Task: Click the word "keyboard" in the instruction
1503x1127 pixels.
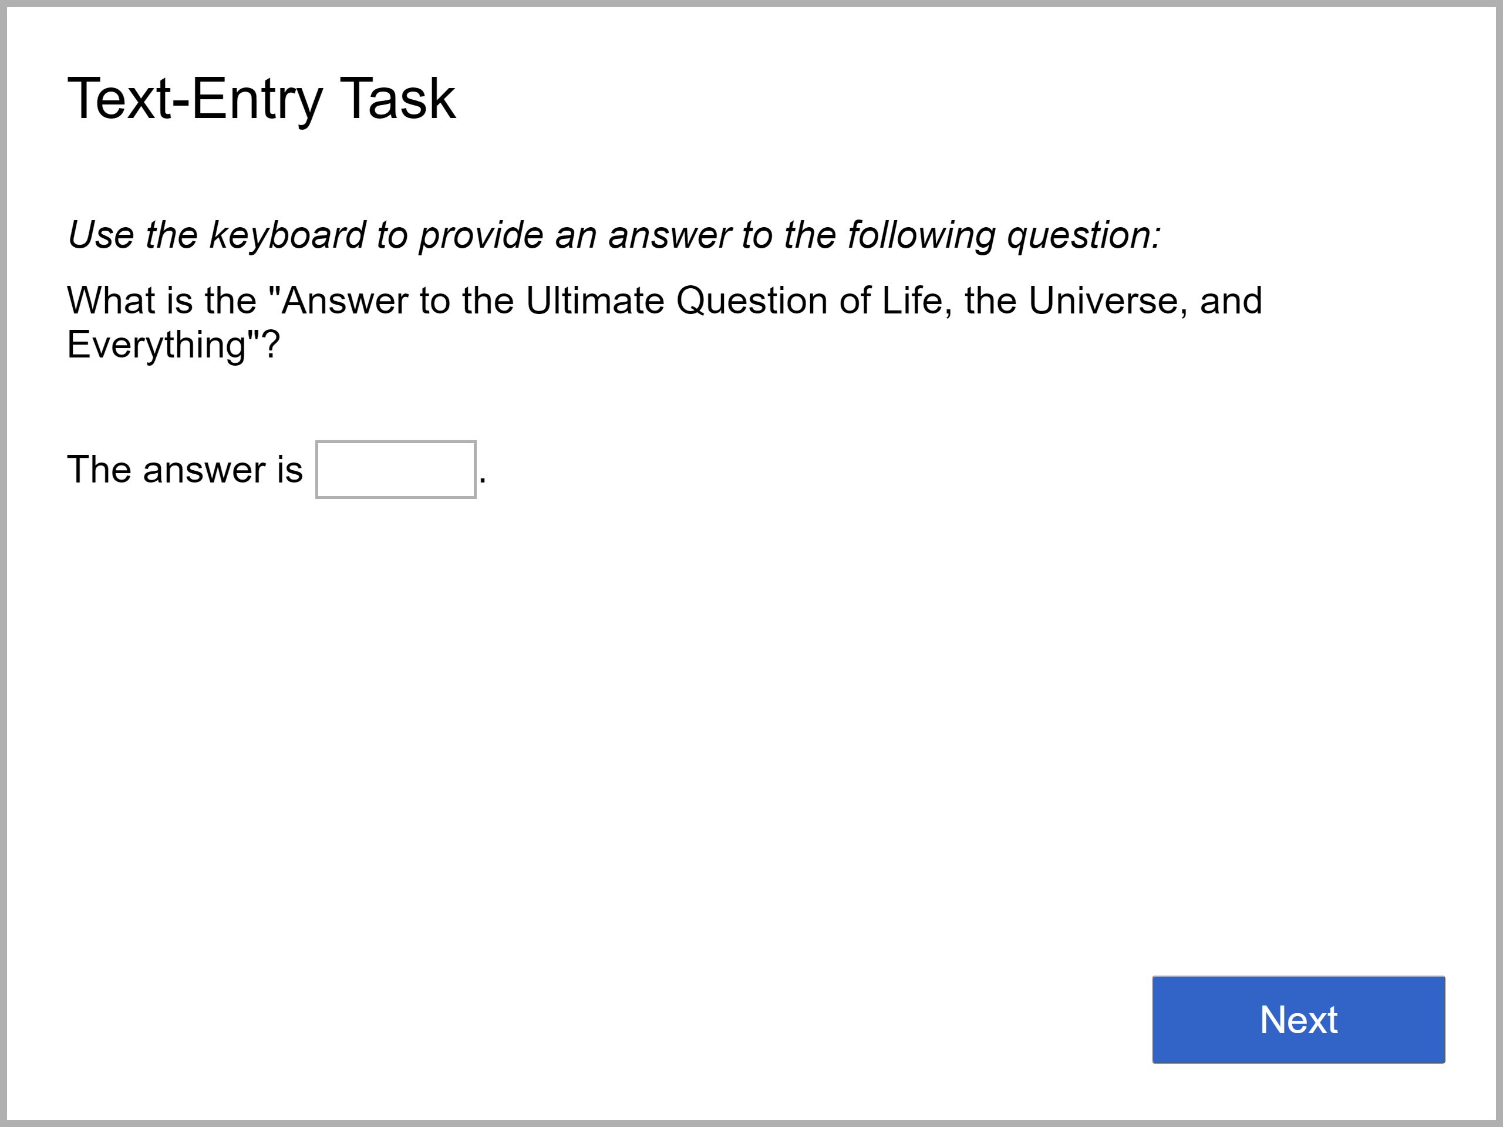Action: pyautogui.click(x=288, y=235)
